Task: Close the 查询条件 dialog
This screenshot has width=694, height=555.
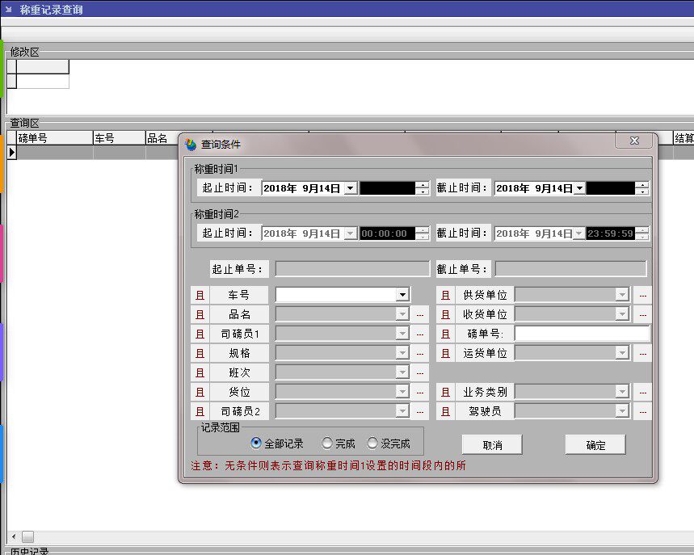Action: (x=633, y=141)
